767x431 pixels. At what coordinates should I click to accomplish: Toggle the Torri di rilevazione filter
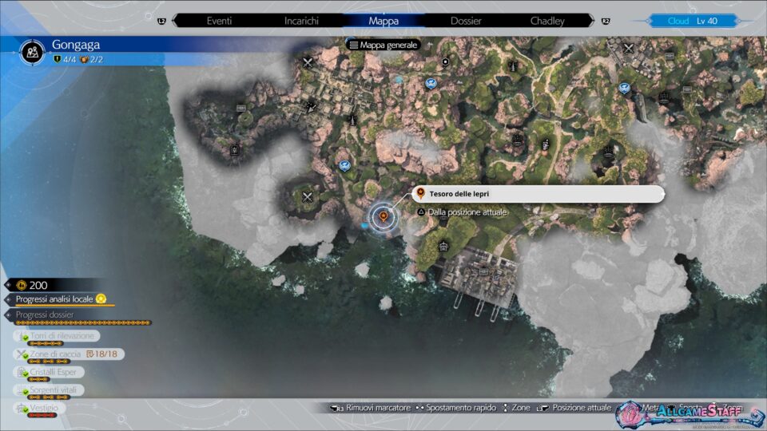(57, 336)
